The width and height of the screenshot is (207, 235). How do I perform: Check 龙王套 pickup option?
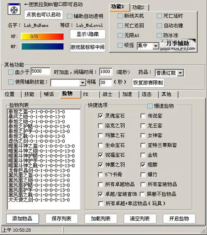143,126
